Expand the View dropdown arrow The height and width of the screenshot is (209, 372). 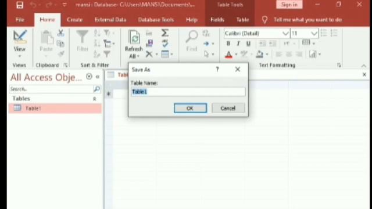[x=20, y=56]
